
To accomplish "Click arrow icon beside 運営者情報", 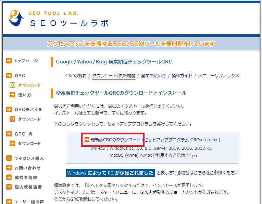I will click(9, 177).
